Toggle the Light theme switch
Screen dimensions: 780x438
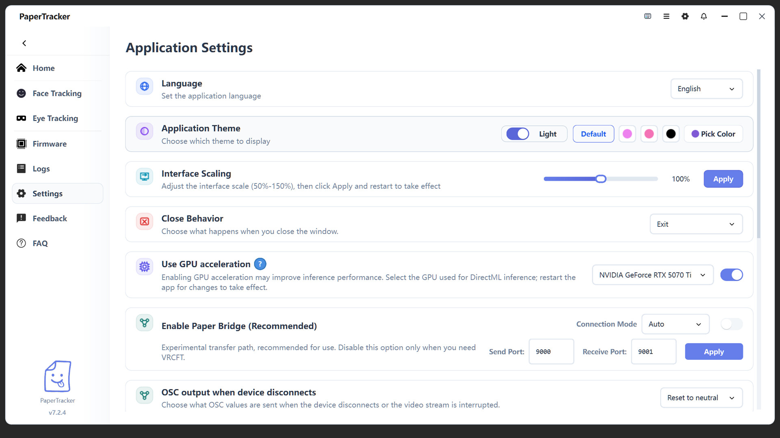pyautogui.click(x=518, y=134)
